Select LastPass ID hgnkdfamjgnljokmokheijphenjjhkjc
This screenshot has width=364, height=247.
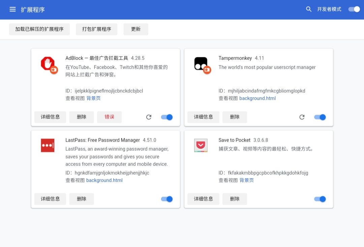click(112, 173)
